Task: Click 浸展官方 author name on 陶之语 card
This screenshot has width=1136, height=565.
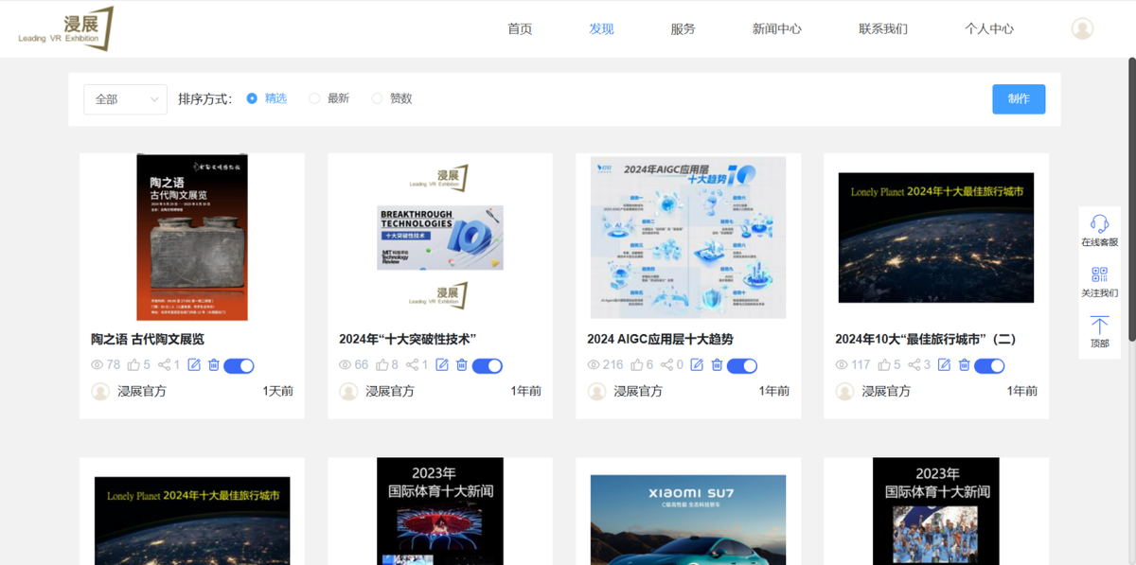Action: pyautogui.click(x=142, y=391)
